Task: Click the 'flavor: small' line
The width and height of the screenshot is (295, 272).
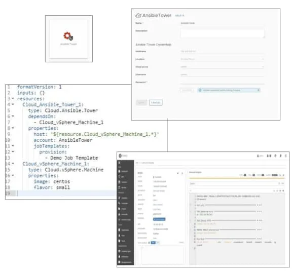Action: pos(52,187)
